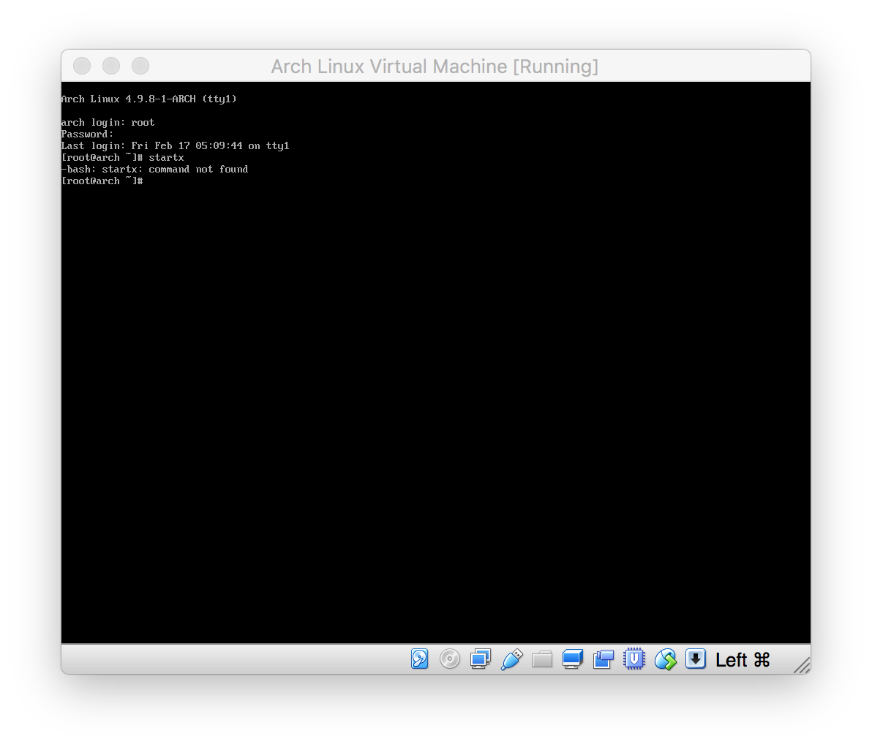Click the shared folders status icon
The height and width of the screenshot is (747, 872).
[542, 660]
